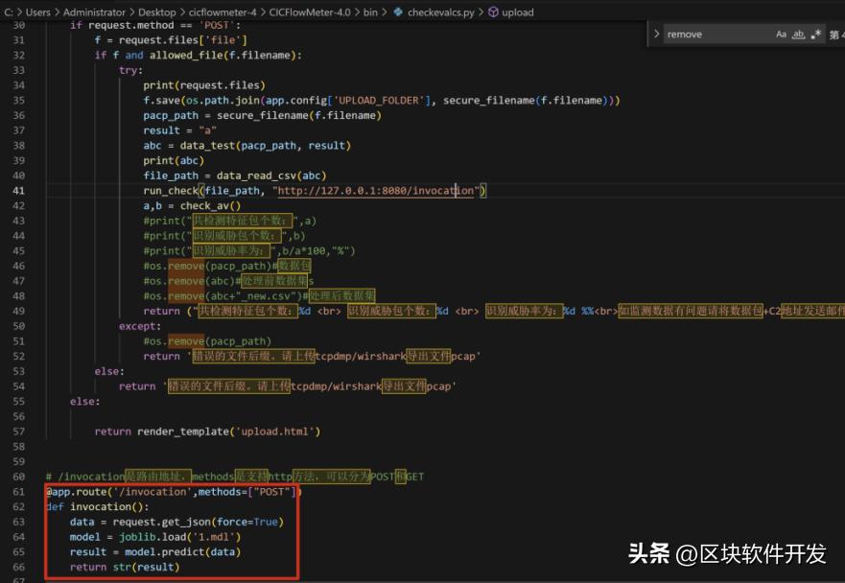Toggle Match Case in find widget
This screenshot has height=583, width=845.
tap(782, 35)
